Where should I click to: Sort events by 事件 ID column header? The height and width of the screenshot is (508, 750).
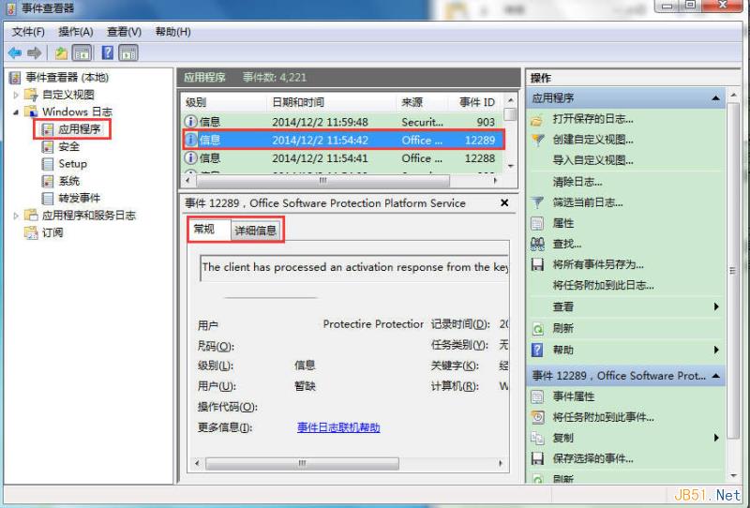tap(477, 102)
